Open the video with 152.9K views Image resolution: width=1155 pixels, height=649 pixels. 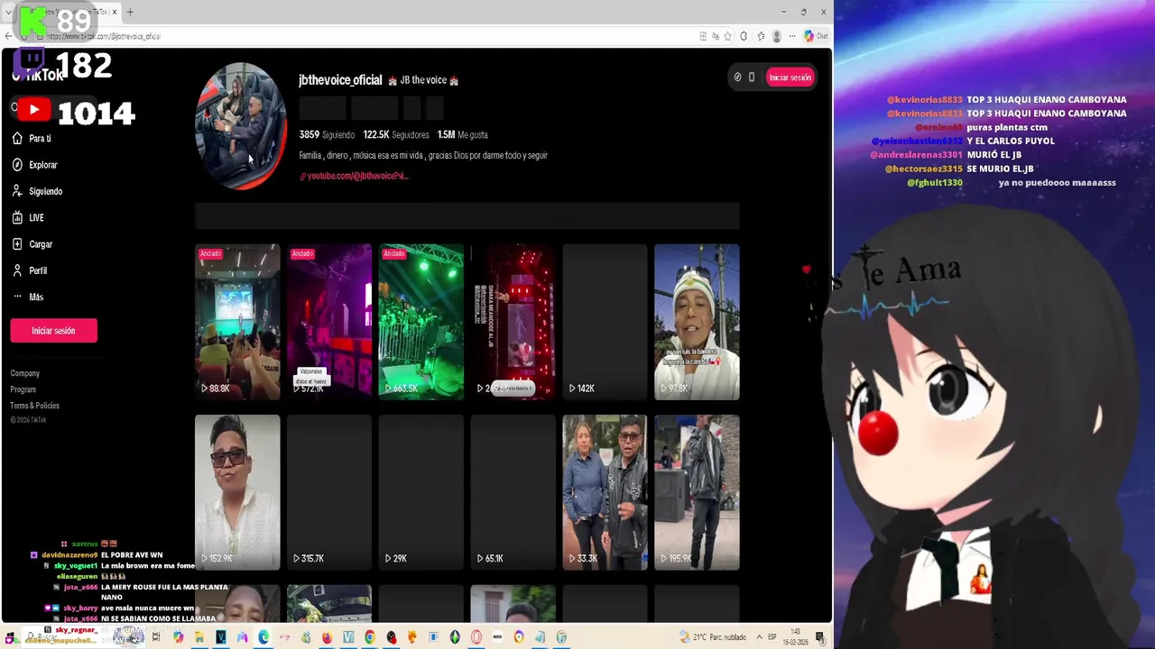pyautogui.click(x=237, y=492)
